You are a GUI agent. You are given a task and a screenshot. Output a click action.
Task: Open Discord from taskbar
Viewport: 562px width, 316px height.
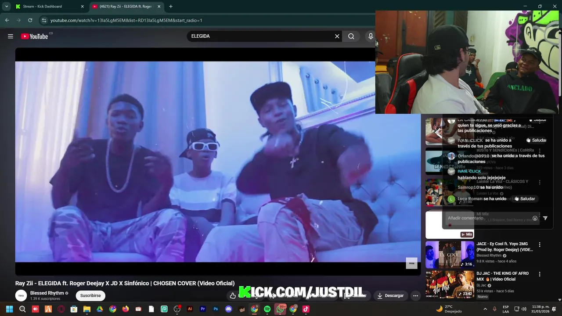point(228,309)
